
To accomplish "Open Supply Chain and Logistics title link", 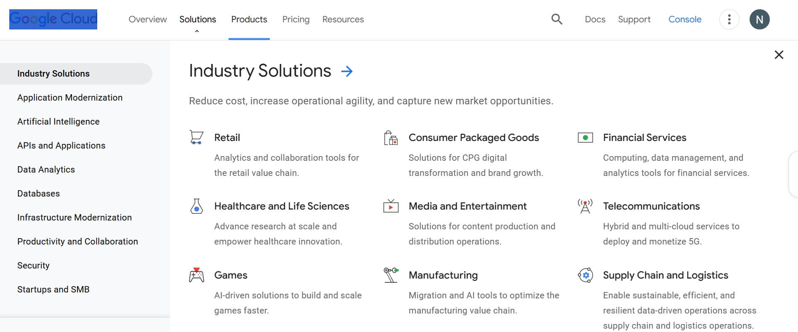I will (x=666, y=275).
